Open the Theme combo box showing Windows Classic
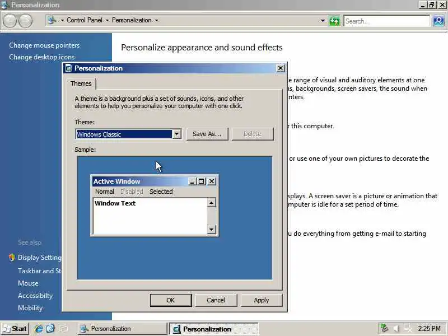The width and height of the screenshot is (448, 336). (128, 134)
